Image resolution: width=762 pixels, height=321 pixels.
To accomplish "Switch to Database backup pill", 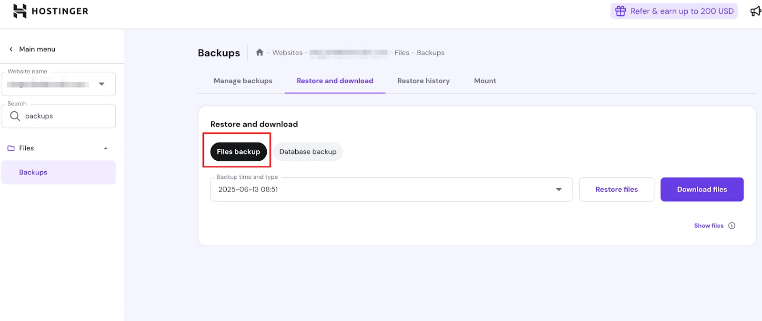I will 308,152.
